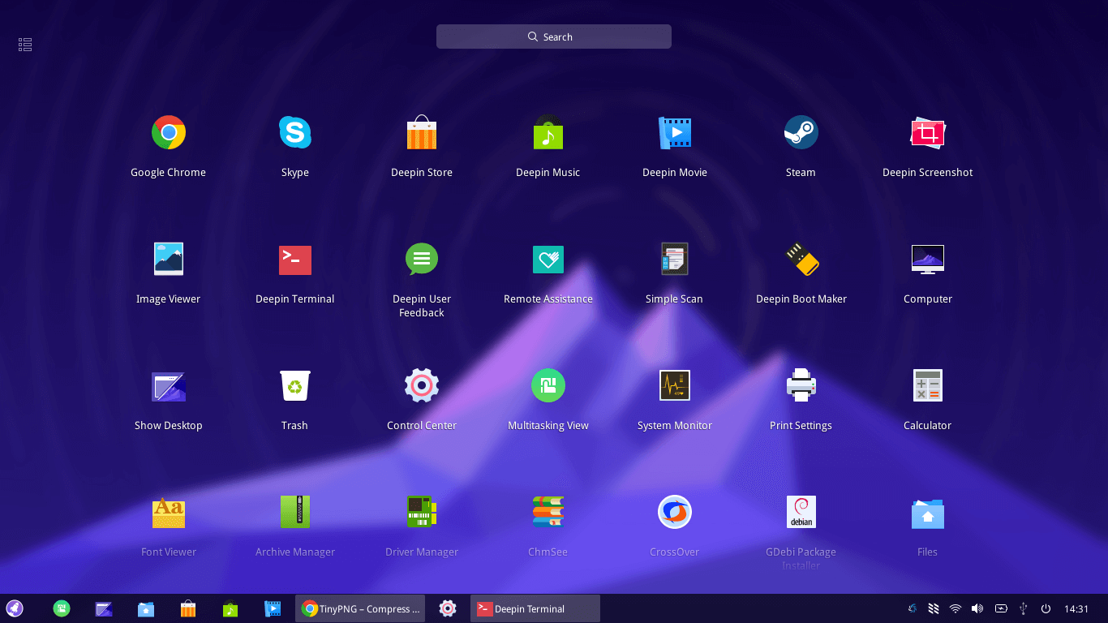Launch Remote Assistance app

coord(548,260)
